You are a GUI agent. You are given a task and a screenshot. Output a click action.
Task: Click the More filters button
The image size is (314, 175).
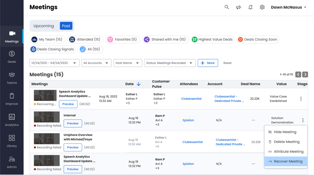(x=208, y=63)
